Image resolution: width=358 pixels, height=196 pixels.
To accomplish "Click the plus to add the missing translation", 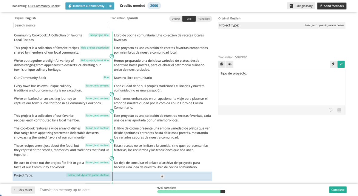I will pyautogui.click(x=162, y=176).
